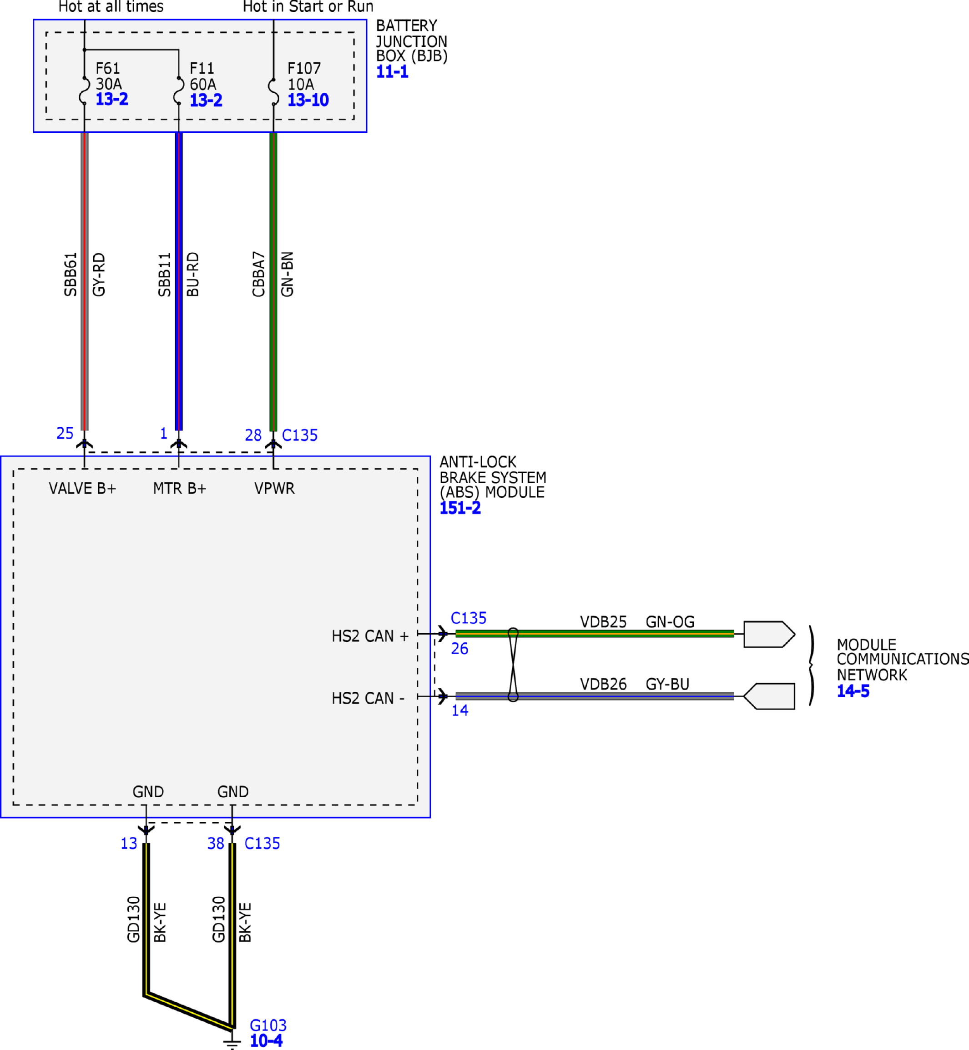Click the G103 ground label
This screenshot has height=1050, width=969.
[x=268, y=1025]
